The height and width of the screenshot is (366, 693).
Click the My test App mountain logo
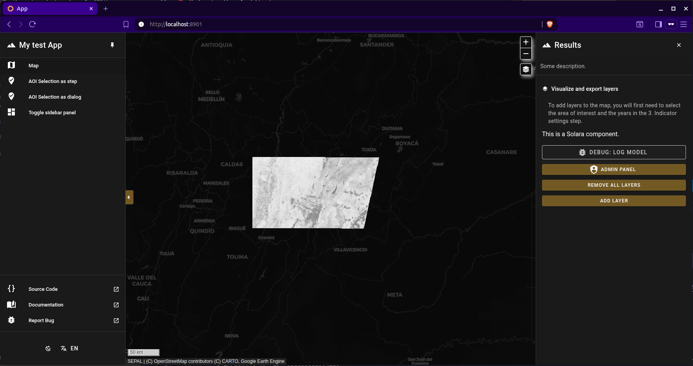11,45
